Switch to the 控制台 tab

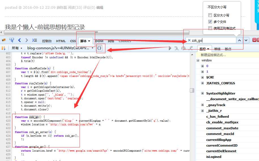point(47,41)
